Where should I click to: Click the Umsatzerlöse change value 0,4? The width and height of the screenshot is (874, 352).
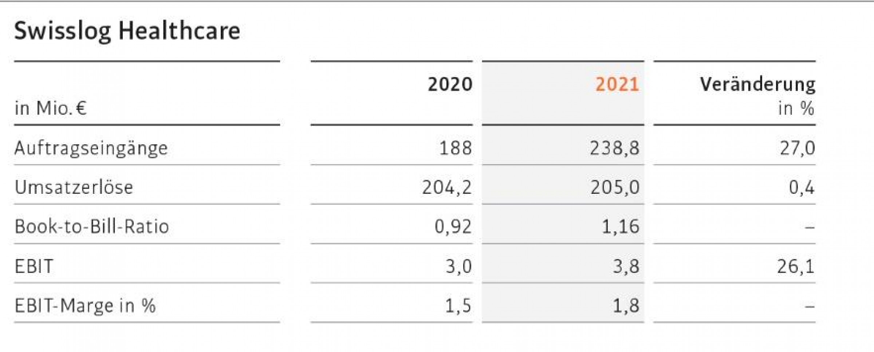(802, 188)
